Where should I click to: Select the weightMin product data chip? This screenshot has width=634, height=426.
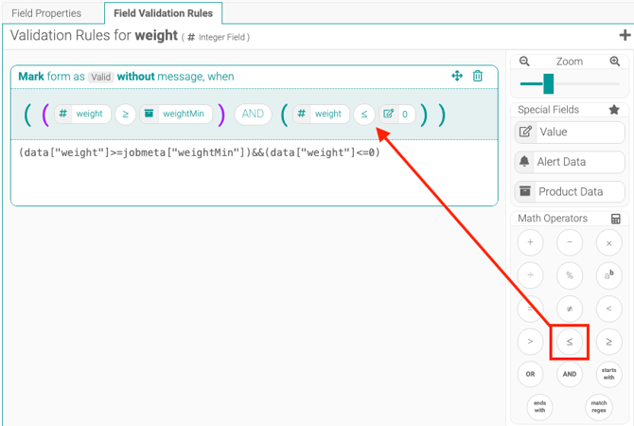click(x=176, y=114)
